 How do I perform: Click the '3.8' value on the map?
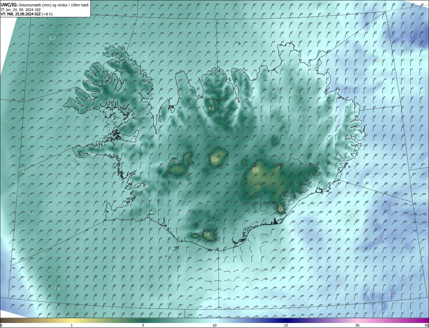coord(207,234)
